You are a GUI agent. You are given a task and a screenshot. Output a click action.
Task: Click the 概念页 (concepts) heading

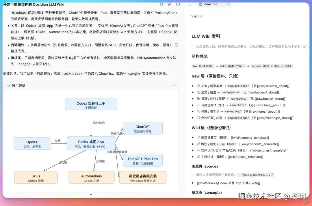pos(207,192)
